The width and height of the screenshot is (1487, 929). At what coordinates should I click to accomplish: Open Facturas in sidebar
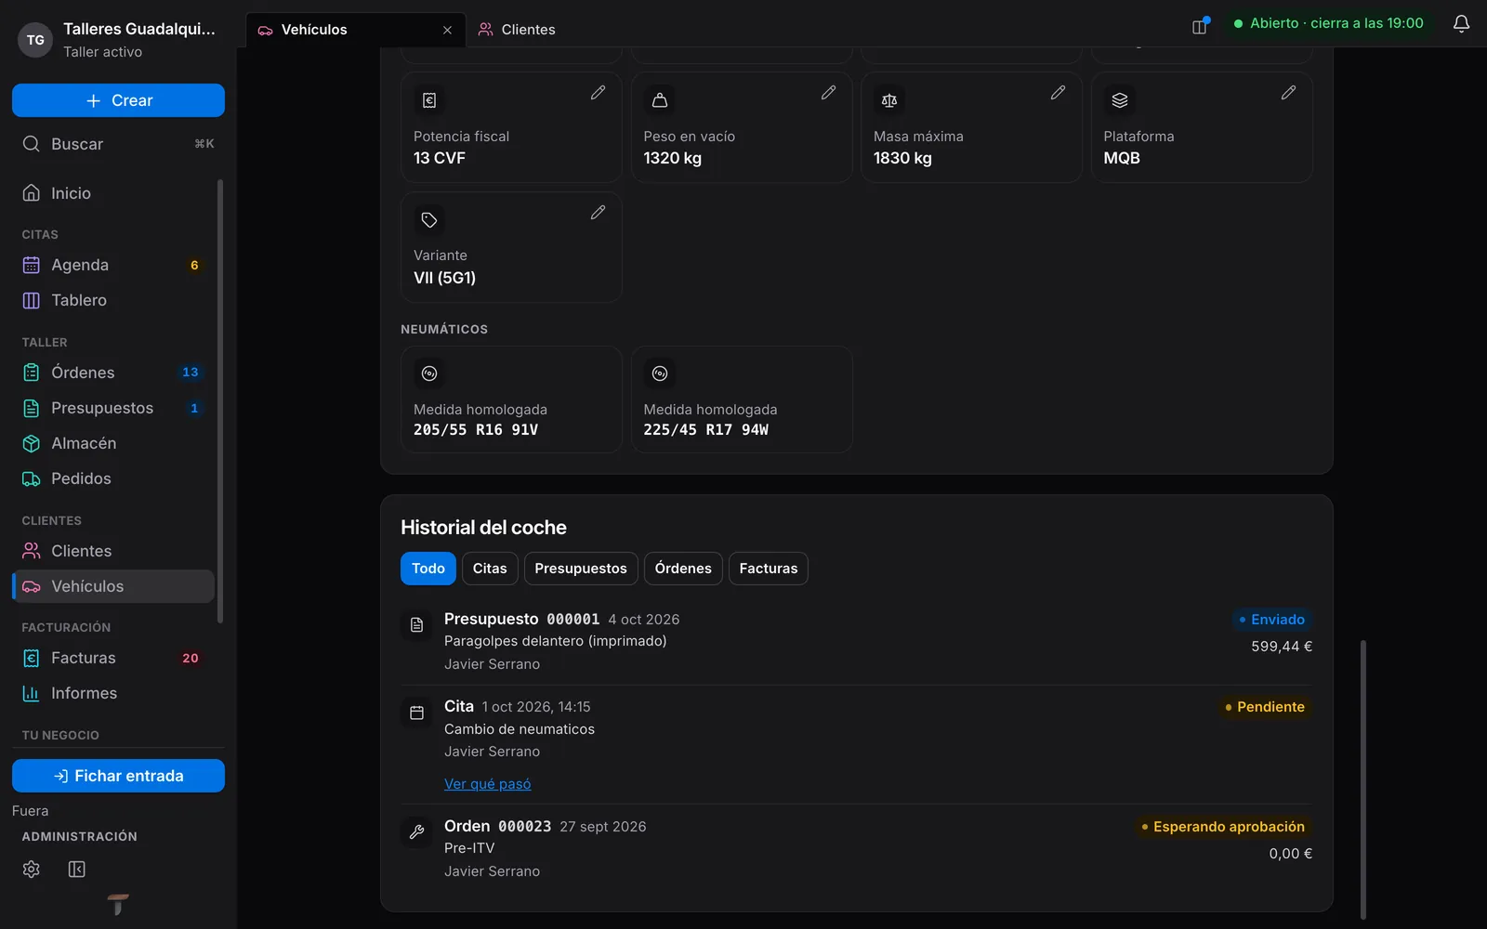(x=113, y=658)
